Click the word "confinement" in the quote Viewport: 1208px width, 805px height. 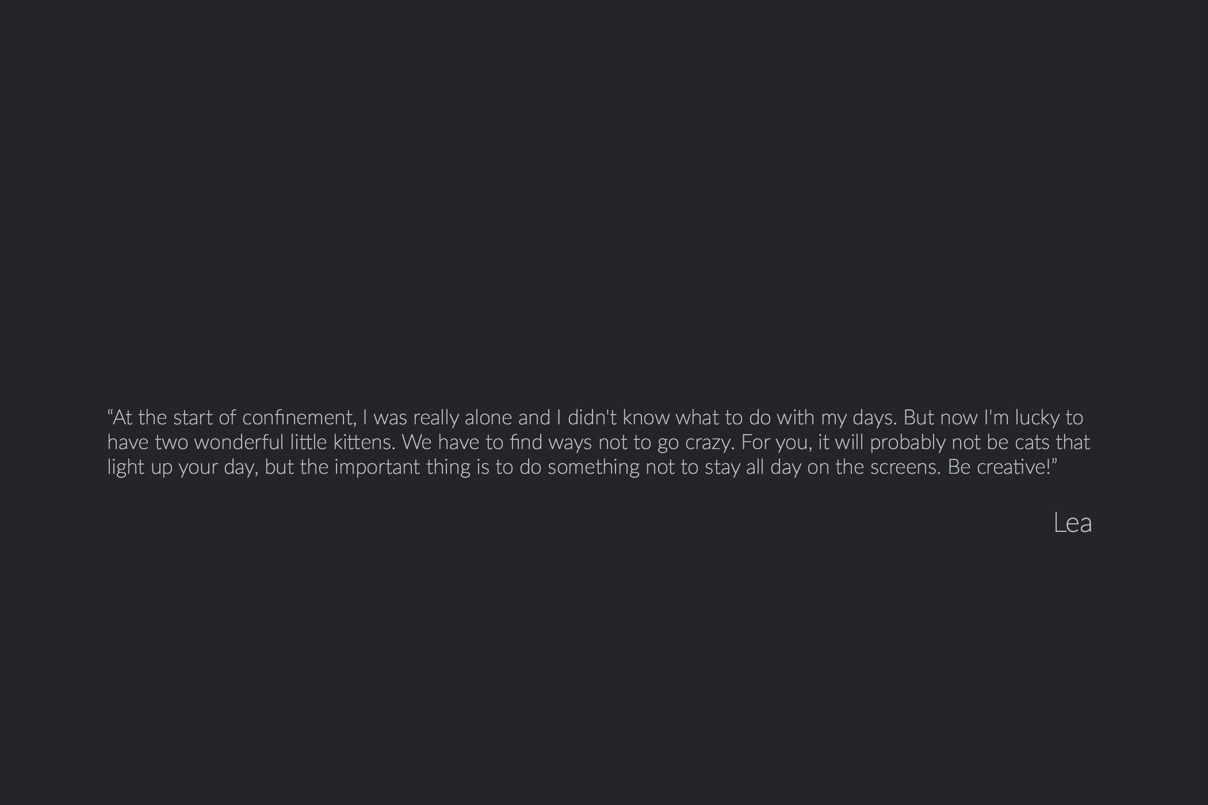coord(299,417)
